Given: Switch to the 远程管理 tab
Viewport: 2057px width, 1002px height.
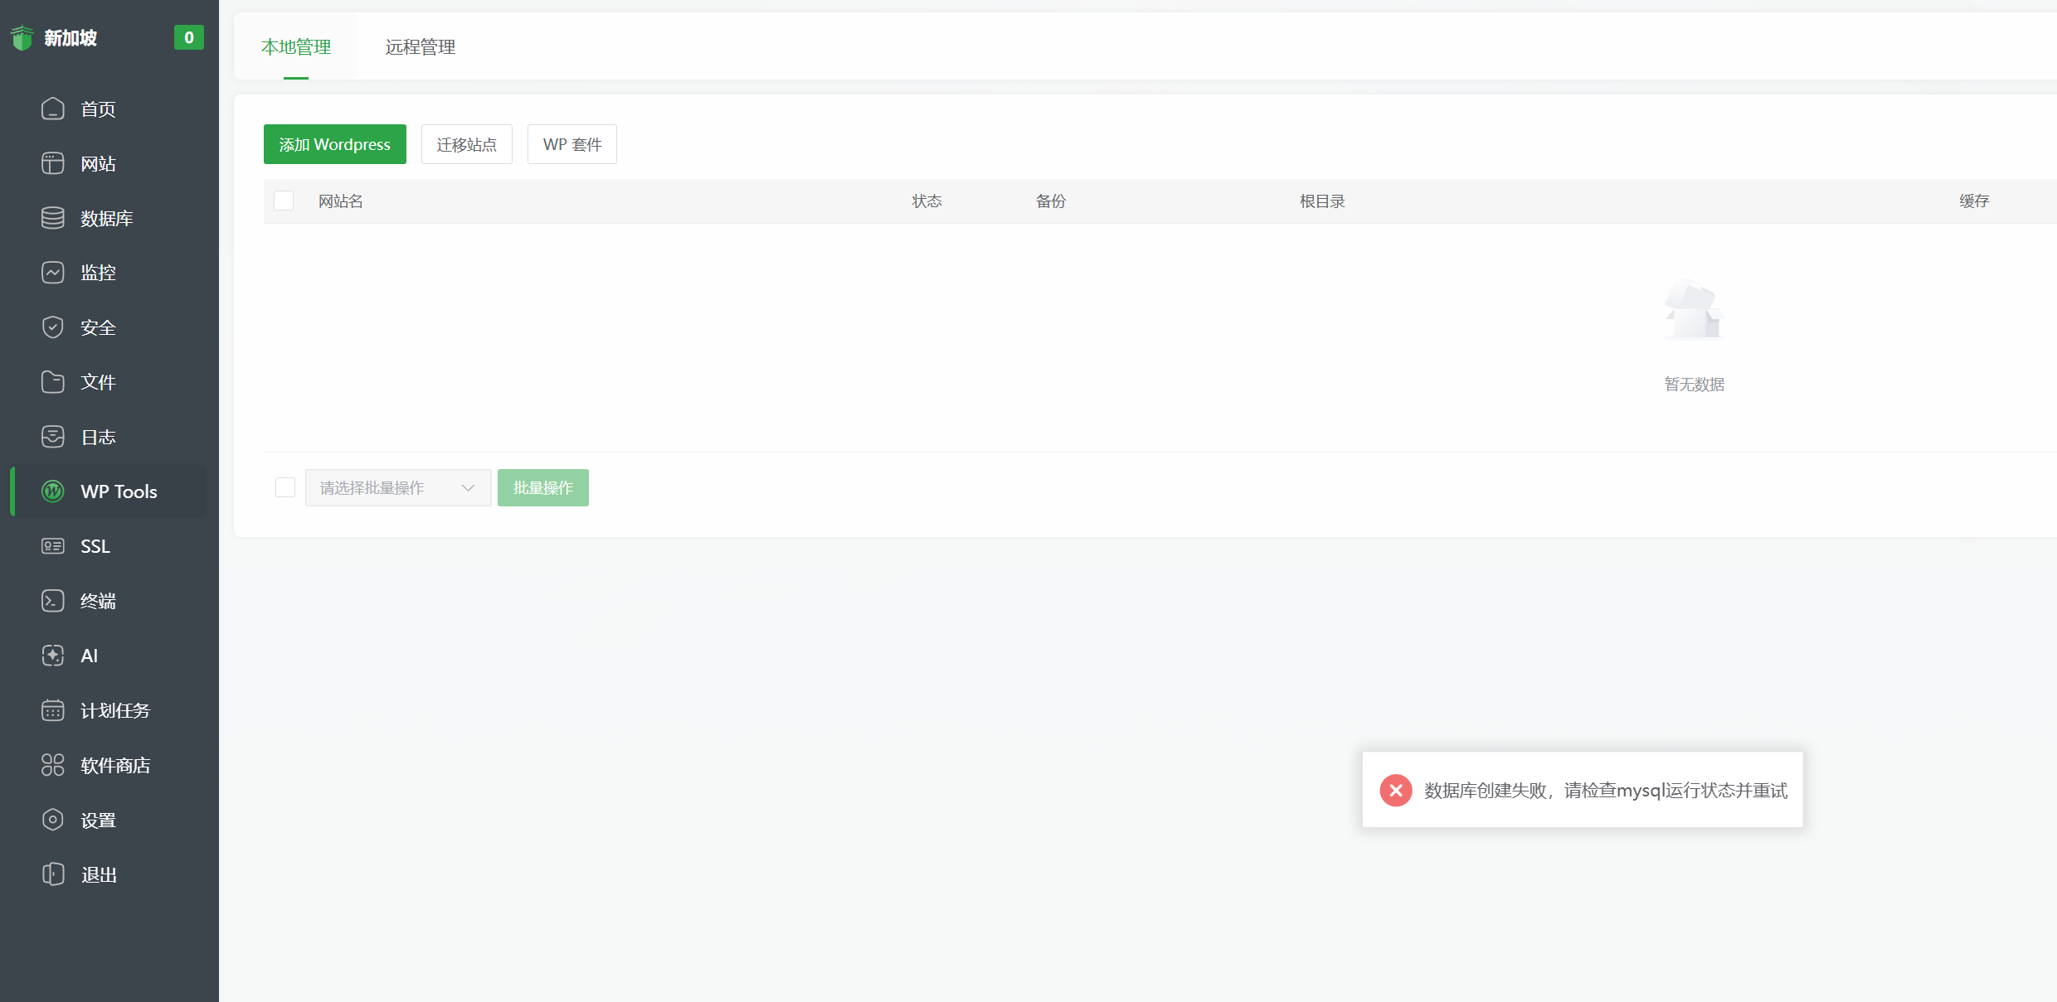Looking at the screenshot, I should pyautogui.click(x=421, y=47).
